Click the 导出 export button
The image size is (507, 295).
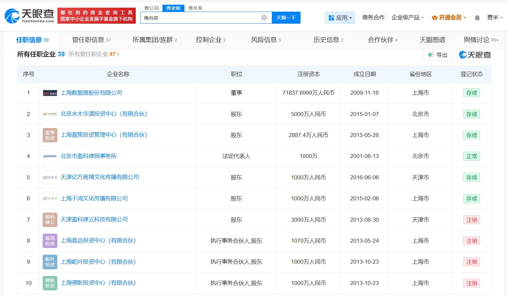438,55
